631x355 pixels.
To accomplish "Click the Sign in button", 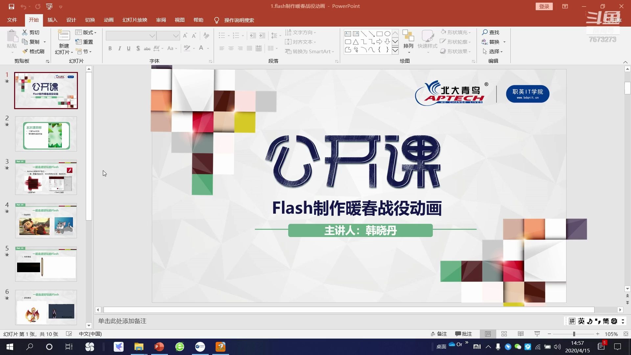I will [544, 6].
